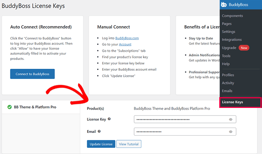The width and height of the screenshot is (262, 154).
Task: Open the Upgrade menu item
Action: [229, 48]
